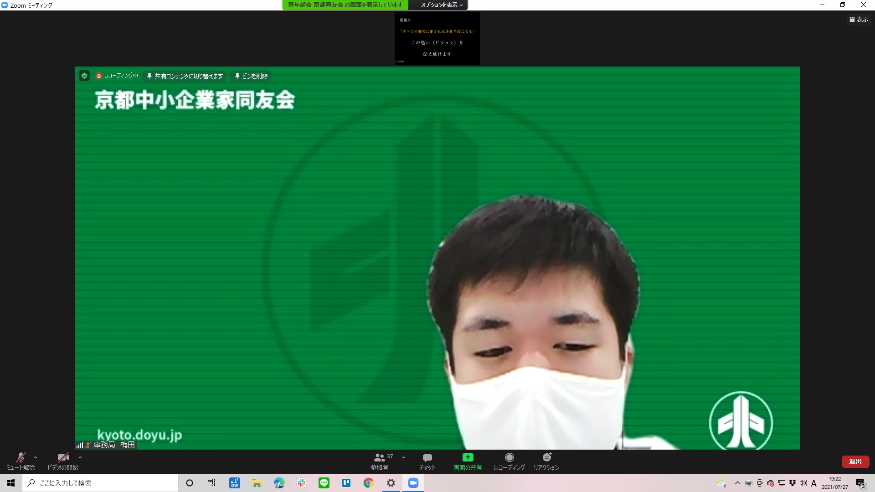Open Trello from the taskbar
The height and width of the screenshot is (492, 875).
pyautogui.click(x=346, y=483)
